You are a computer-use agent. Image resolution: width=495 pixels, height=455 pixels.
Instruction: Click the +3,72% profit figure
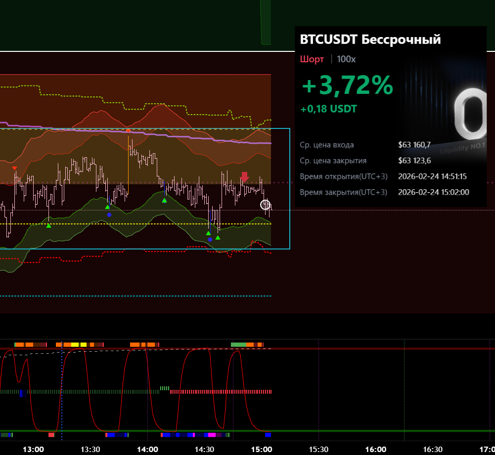pos(347,86)
